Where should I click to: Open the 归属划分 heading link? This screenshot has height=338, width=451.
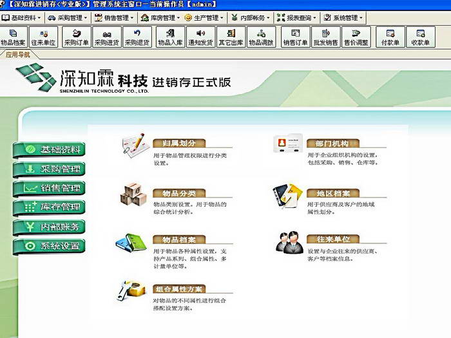pyautogui.click(x=179, y=143)
